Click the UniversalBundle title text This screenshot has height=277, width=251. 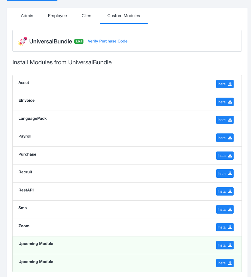pyautogui.click(x=51, y=41)
